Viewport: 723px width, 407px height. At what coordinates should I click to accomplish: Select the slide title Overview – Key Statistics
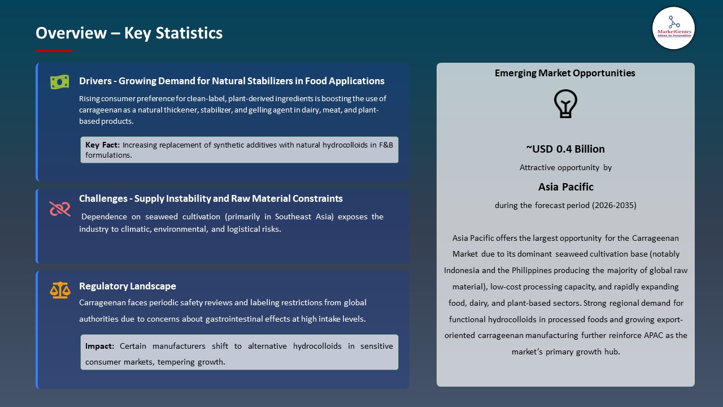point(129,33)
